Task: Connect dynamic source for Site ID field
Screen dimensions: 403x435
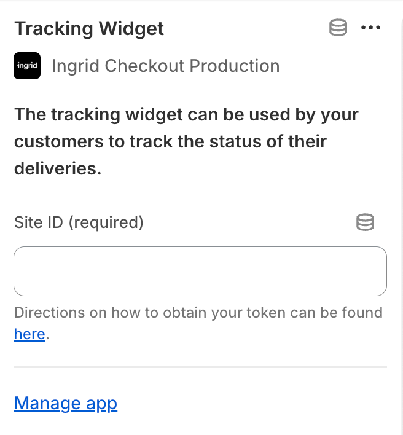Action: coord(365,222)
